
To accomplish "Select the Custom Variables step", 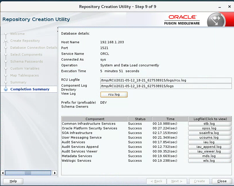I will (x=25, y=68).
